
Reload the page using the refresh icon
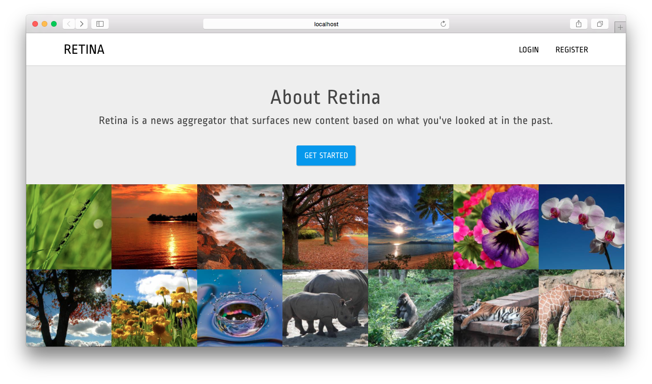click(443, 24)
